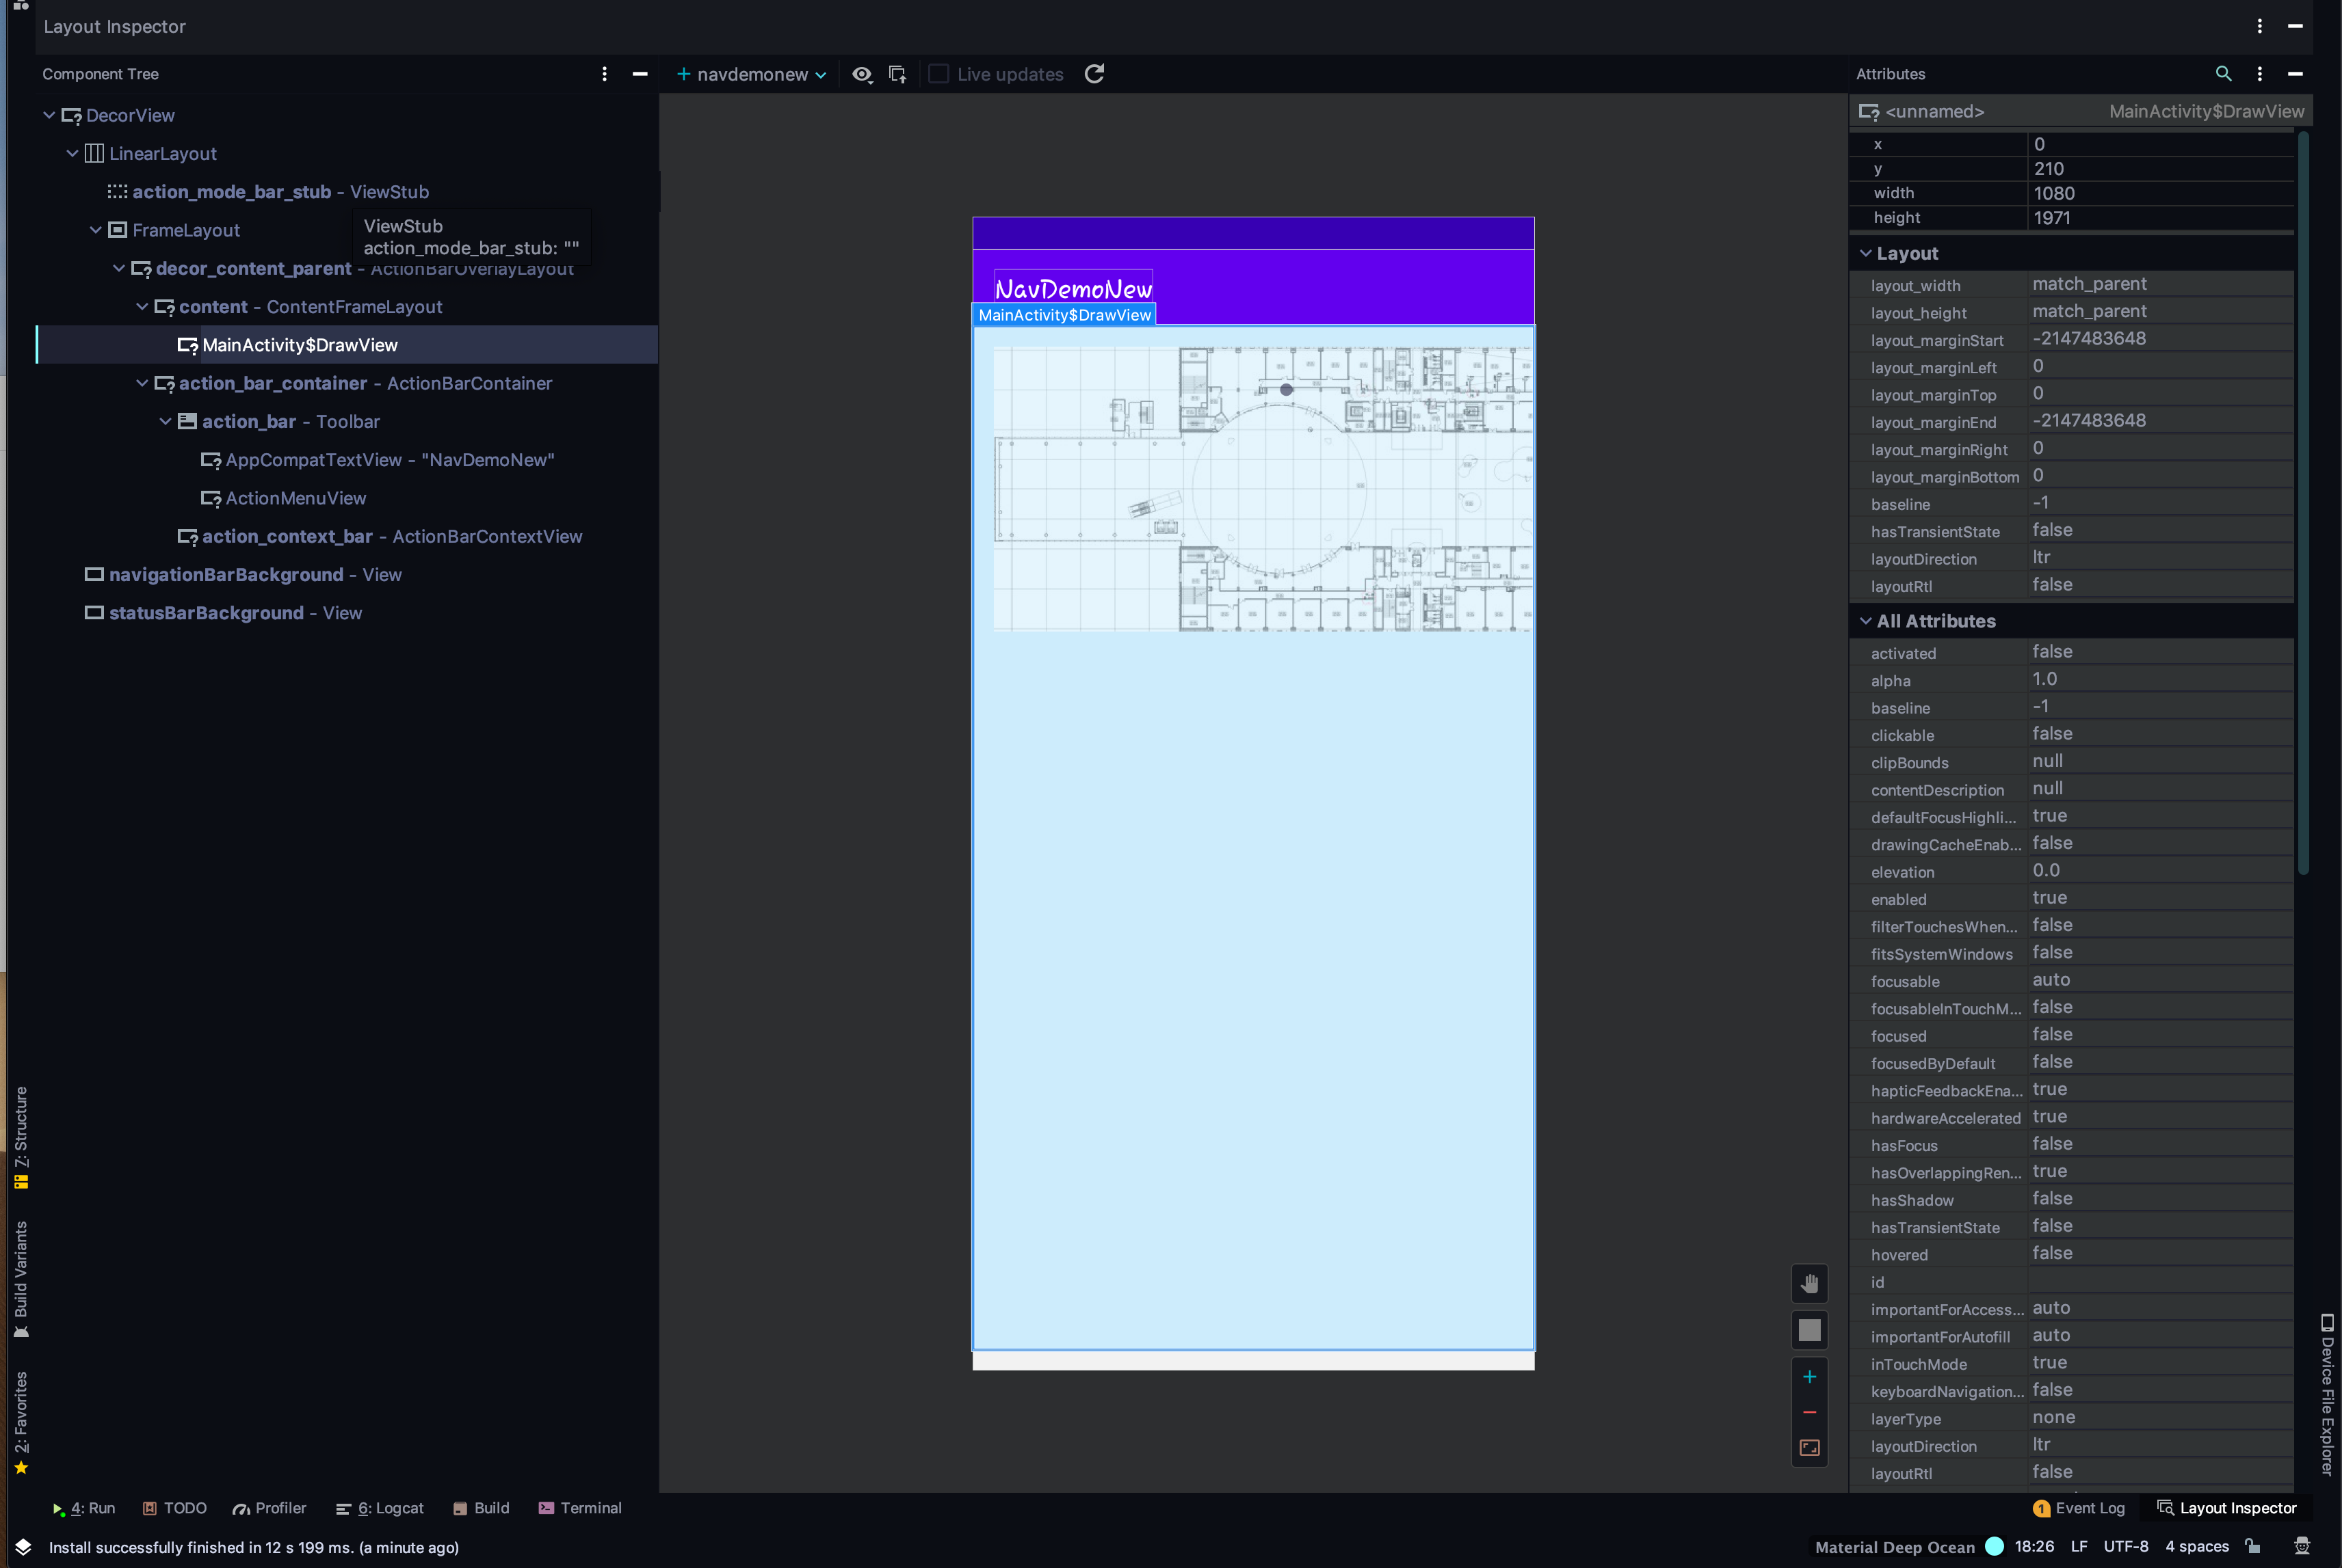
Task: Click Material Deep Ocean theme indicator
Action: click(x=1895, y=1547)
